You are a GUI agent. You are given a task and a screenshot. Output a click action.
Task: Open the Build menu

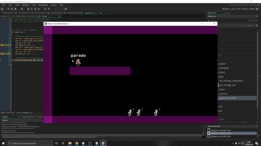click(x=17, y=5)
